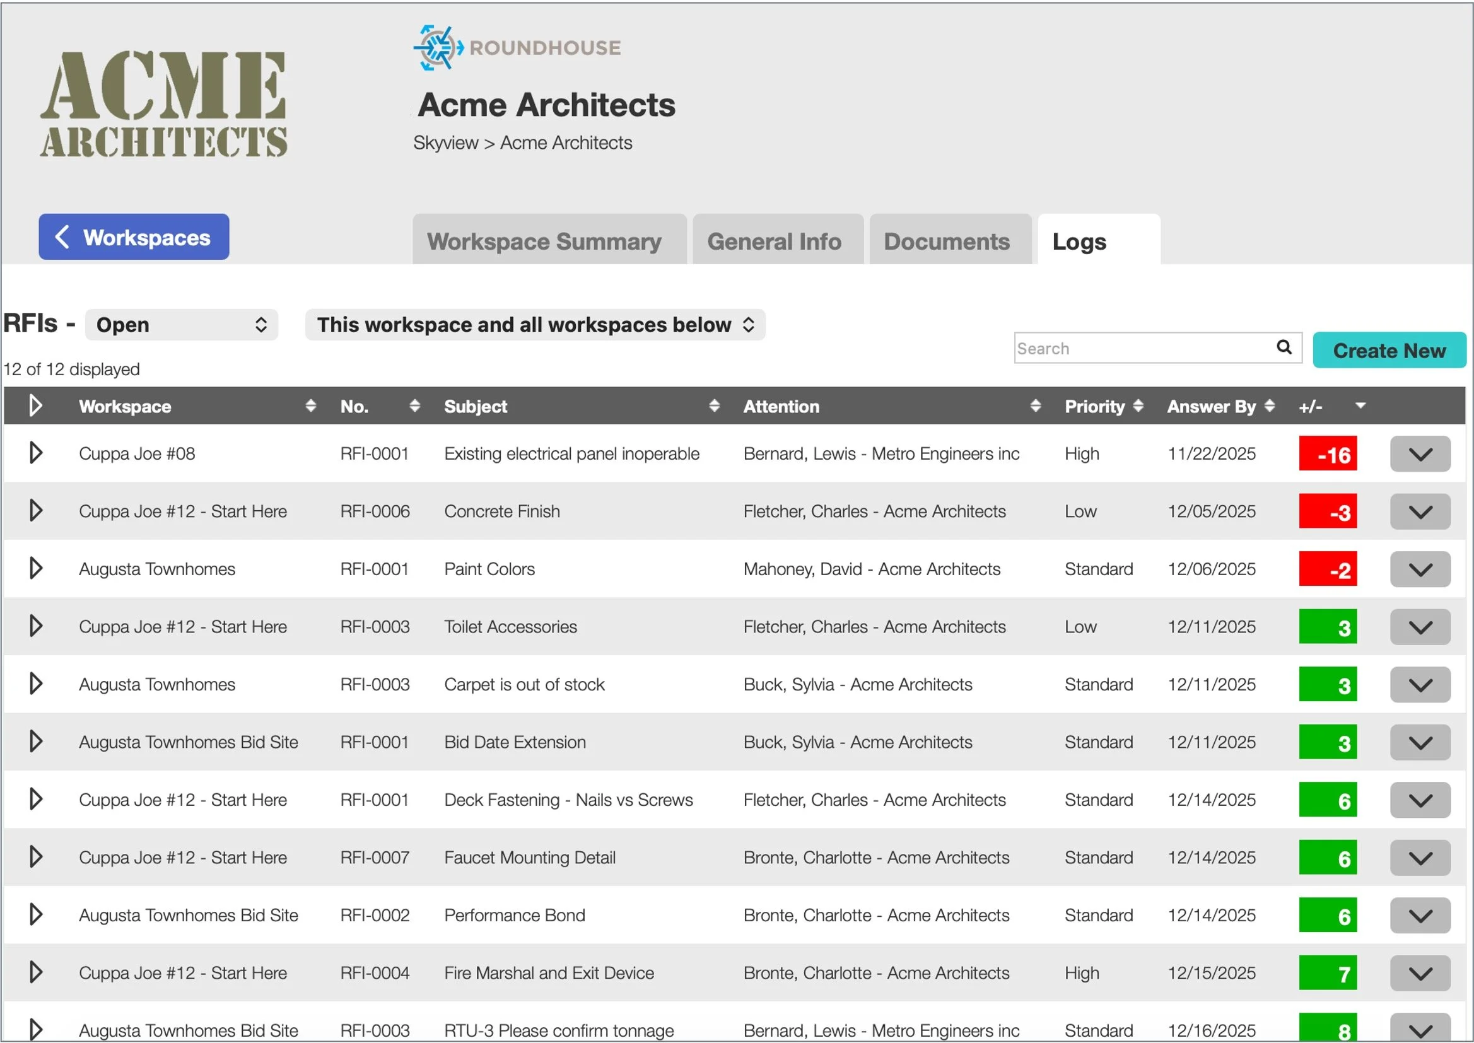The width and height of the screenshot is (1474, 1043).
Task: Open the RFIs Open status dropdown
Action: click(x=182, y=325)
